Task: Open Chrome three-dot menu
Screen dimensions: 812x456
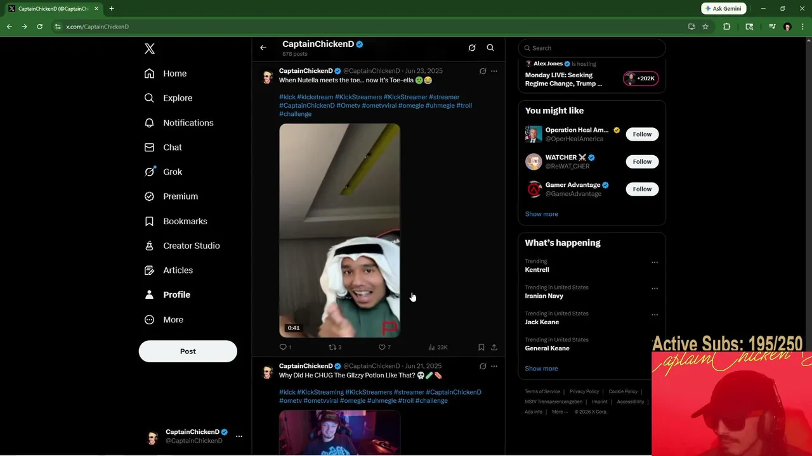Action: (x=802, y=27)
